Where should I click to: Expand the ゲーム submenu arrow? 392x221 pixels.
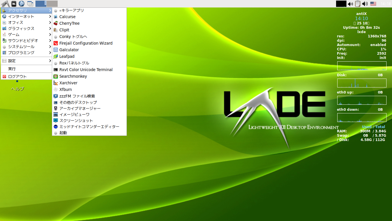(50, 35)
